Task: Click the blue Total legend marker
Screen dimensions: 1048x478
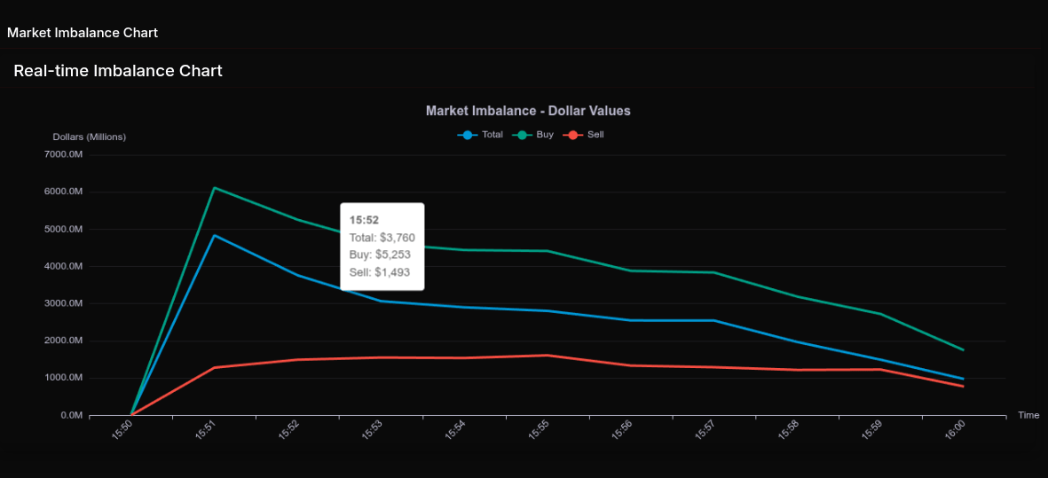Action: point(468,135)
